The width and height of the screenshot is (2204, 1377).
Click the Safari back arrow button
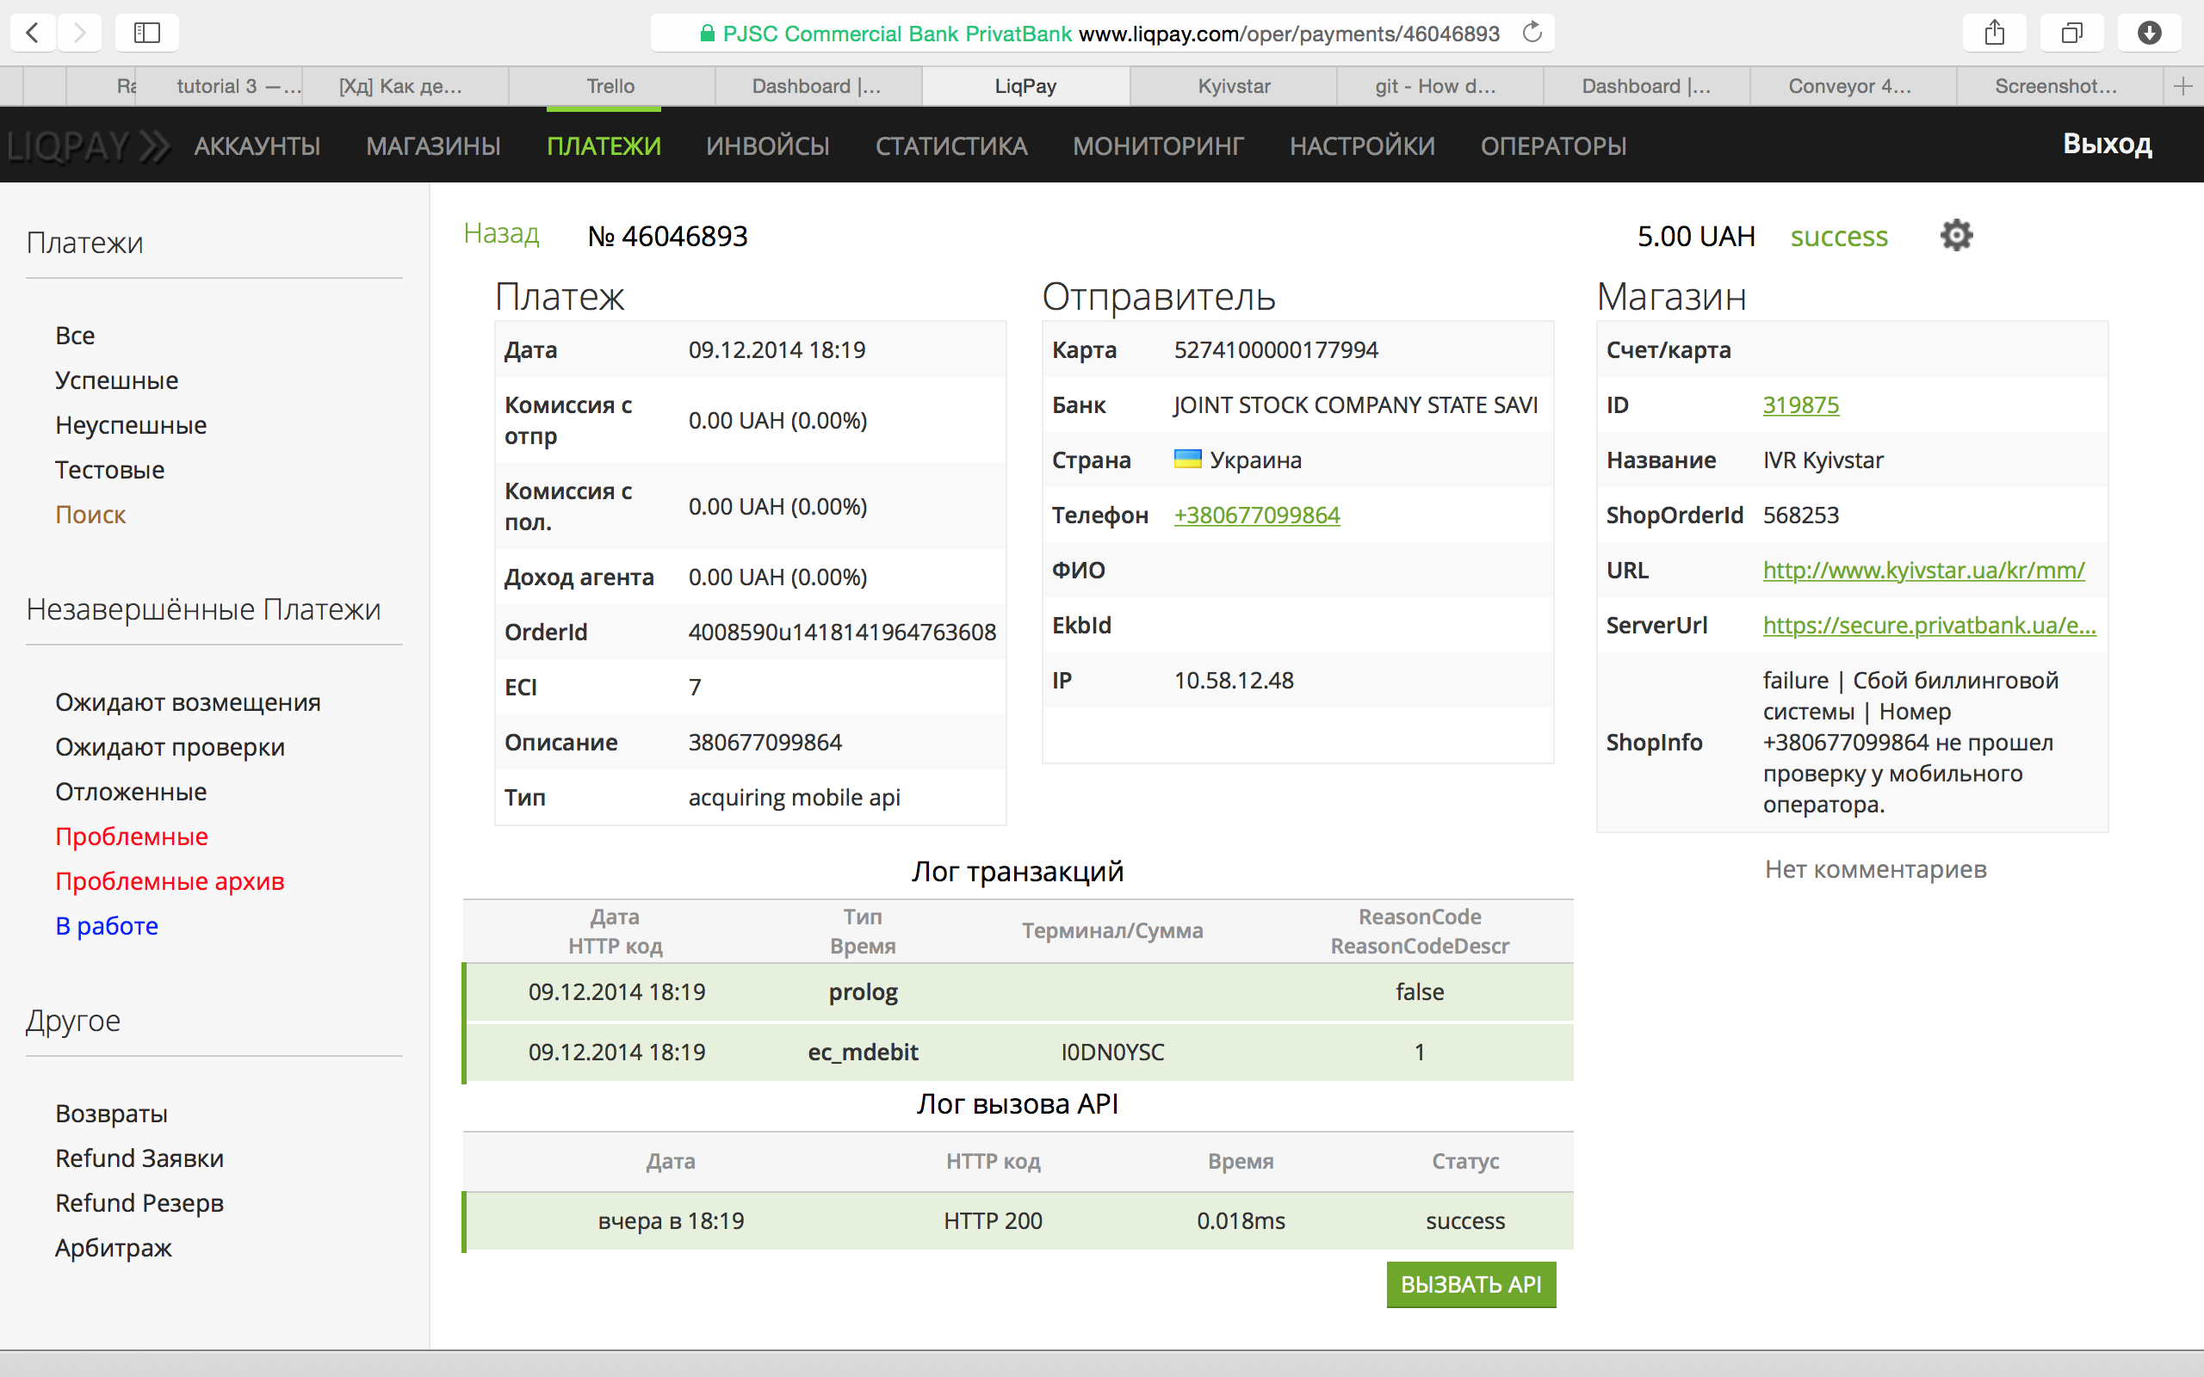tap(33, 34)
